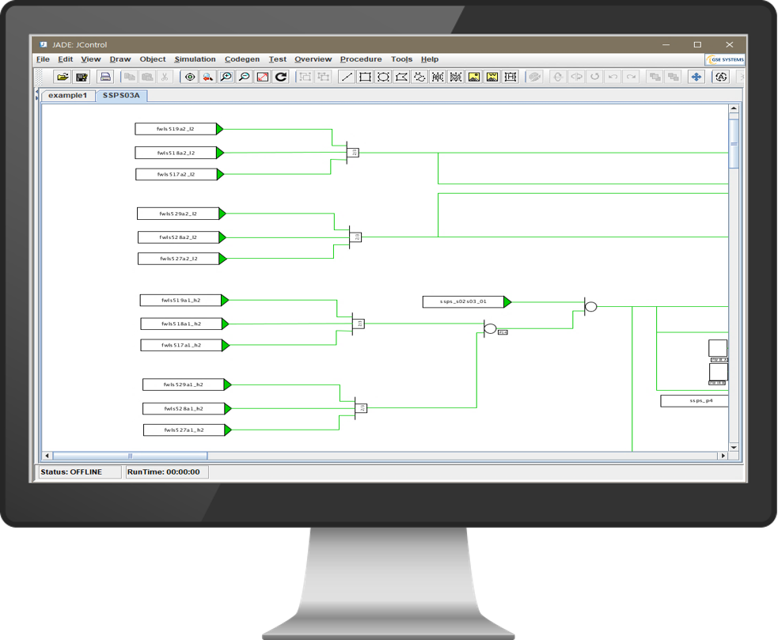Click the horizontal scrollbar right arrow
The image size is (778, 640).
click(722, 456)
